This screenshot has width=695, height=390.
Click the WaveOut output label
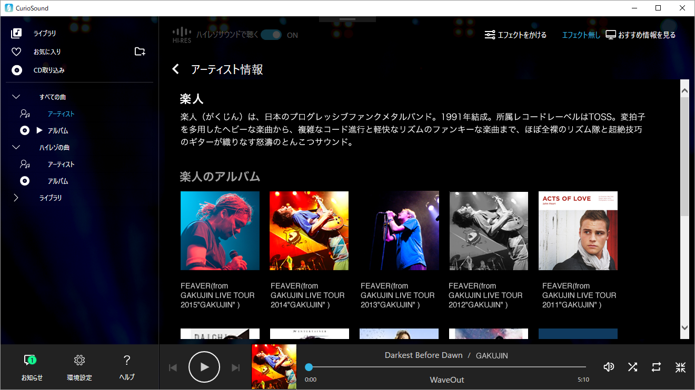(x=447, y=379)
